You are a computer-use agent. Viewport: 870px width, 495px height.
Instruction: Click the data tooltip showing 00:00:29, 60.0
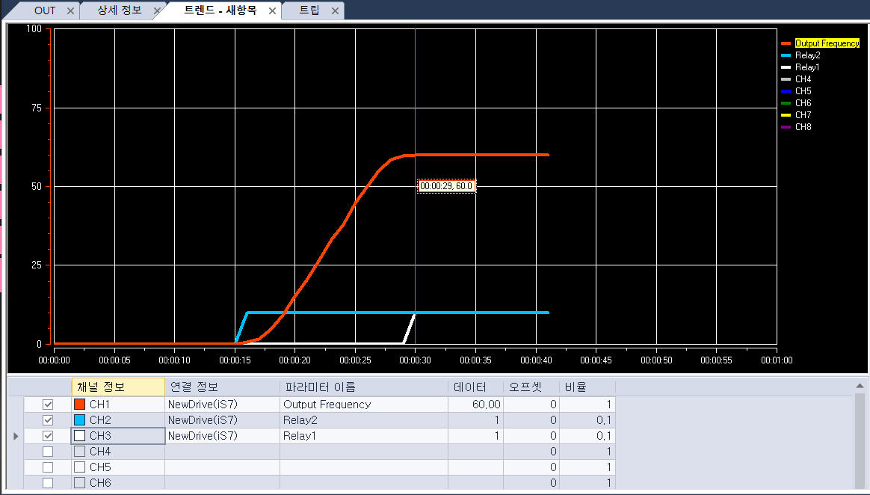(x=446, y=185)
